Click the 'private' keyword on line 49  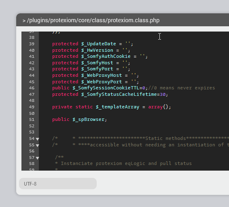click(62, 107)
